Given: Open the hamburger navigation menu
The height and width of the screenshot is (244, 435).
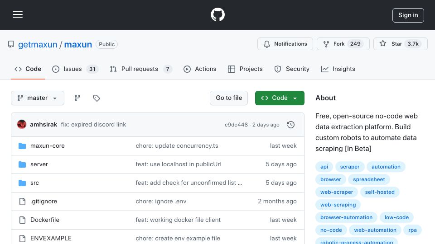Looking at the screenshot, I should click(18, 14).
